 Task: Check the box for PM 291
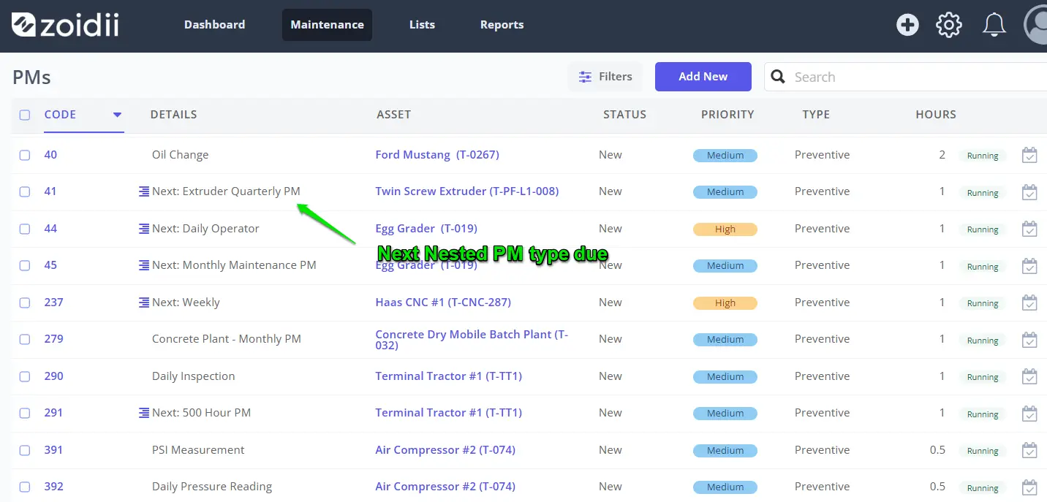click(x=25, y=413)
